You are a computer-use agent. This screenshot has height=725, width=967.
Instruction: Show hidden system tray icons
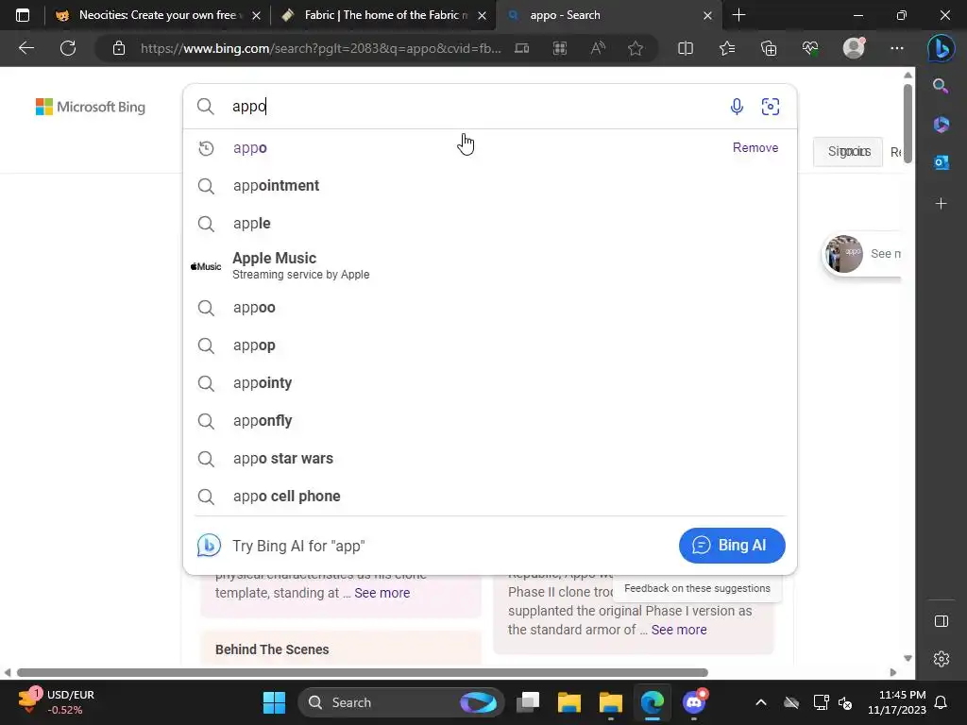tap(761, 702)
